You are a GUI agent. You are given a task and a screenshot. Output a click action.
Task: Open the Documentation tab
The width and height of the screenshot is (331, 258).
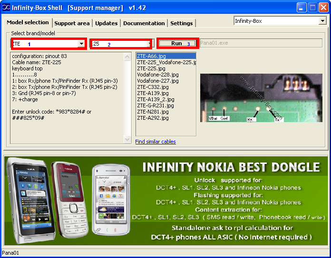pyautogui.click(x=144, y=23)
